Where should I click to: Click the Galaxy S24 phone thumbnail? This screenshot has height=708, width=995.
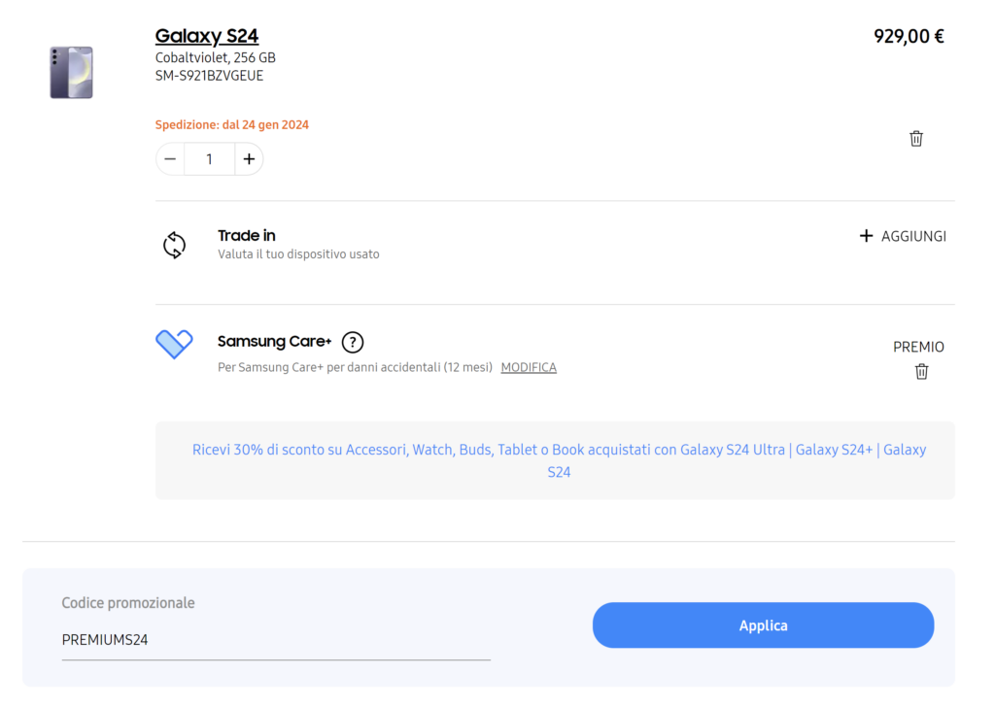[x=71, y=72]
